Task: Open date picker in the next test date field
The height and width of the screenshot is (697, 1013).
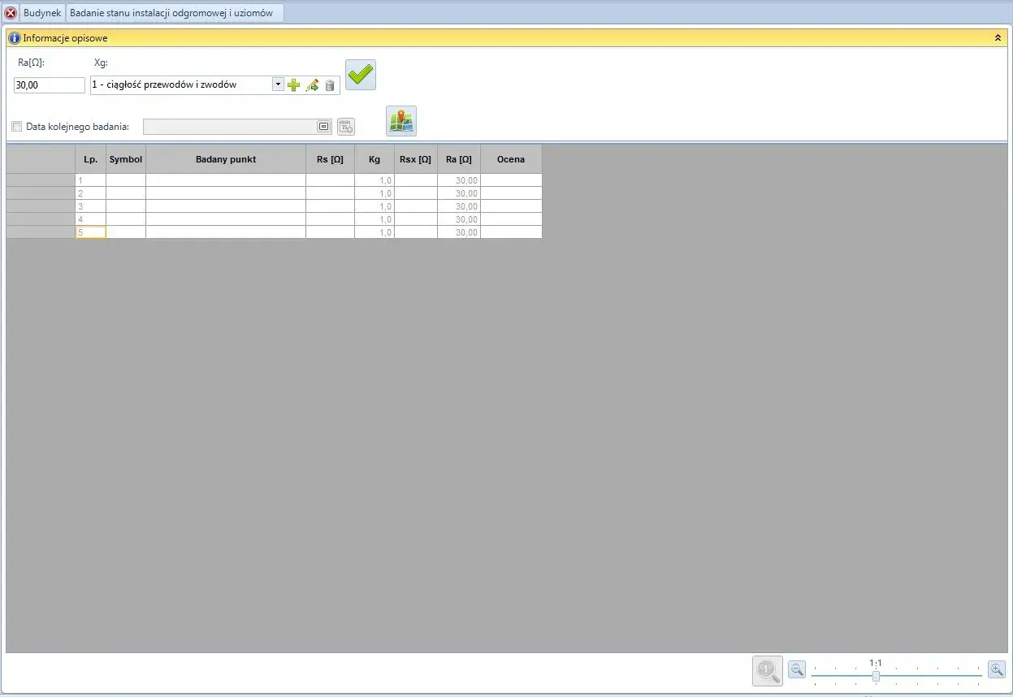Action: pos(323,127)
